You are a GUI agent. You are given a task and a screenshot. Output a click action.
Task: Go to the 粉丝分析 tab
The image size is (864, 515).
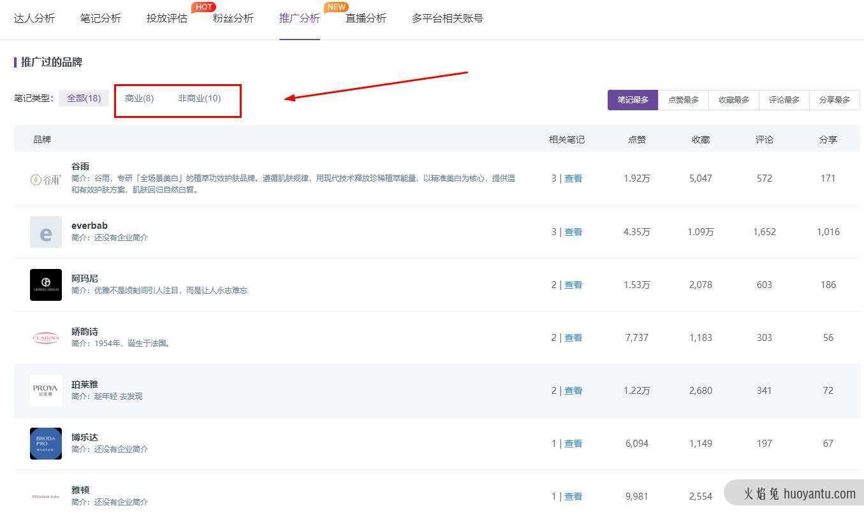click(233, 18)
